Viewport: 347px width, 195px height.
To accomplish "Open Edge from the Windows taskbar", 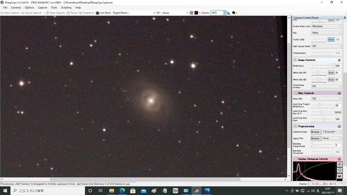I will [122, 191].
